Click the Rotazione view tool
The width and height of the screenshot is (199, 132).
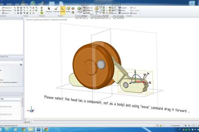coord(7,8)
